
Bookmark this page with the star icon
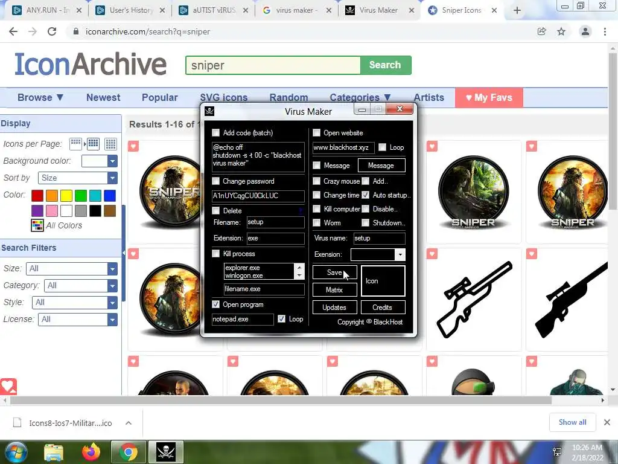coord(561,31)
